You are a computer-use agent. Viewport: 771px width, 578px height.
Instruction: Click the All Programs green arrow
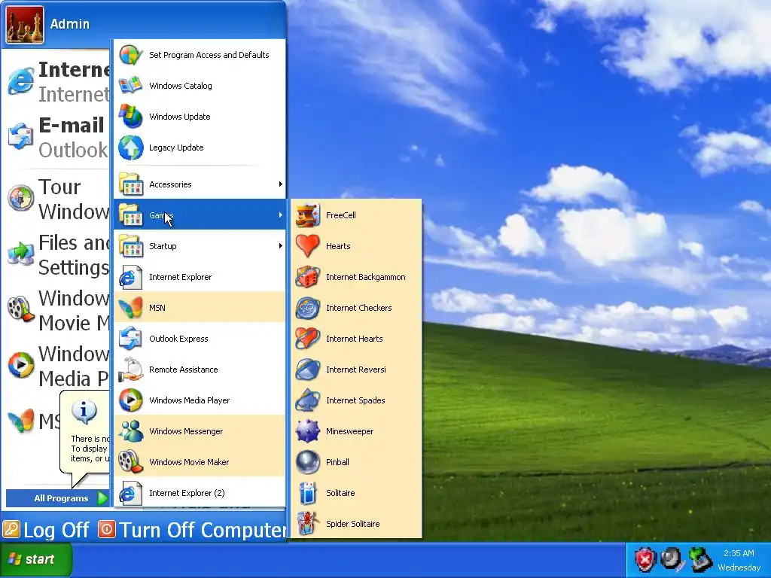tap(102, 498)
